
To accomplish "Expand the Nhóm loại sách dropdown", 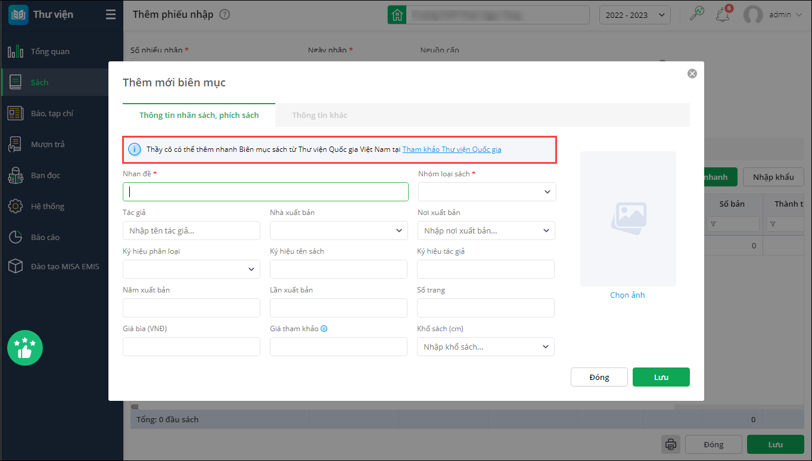I will tap(487, 192).
